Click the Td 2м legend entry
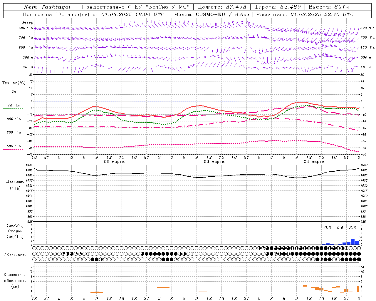Viewport: 376px width, 301px height. 14,105
